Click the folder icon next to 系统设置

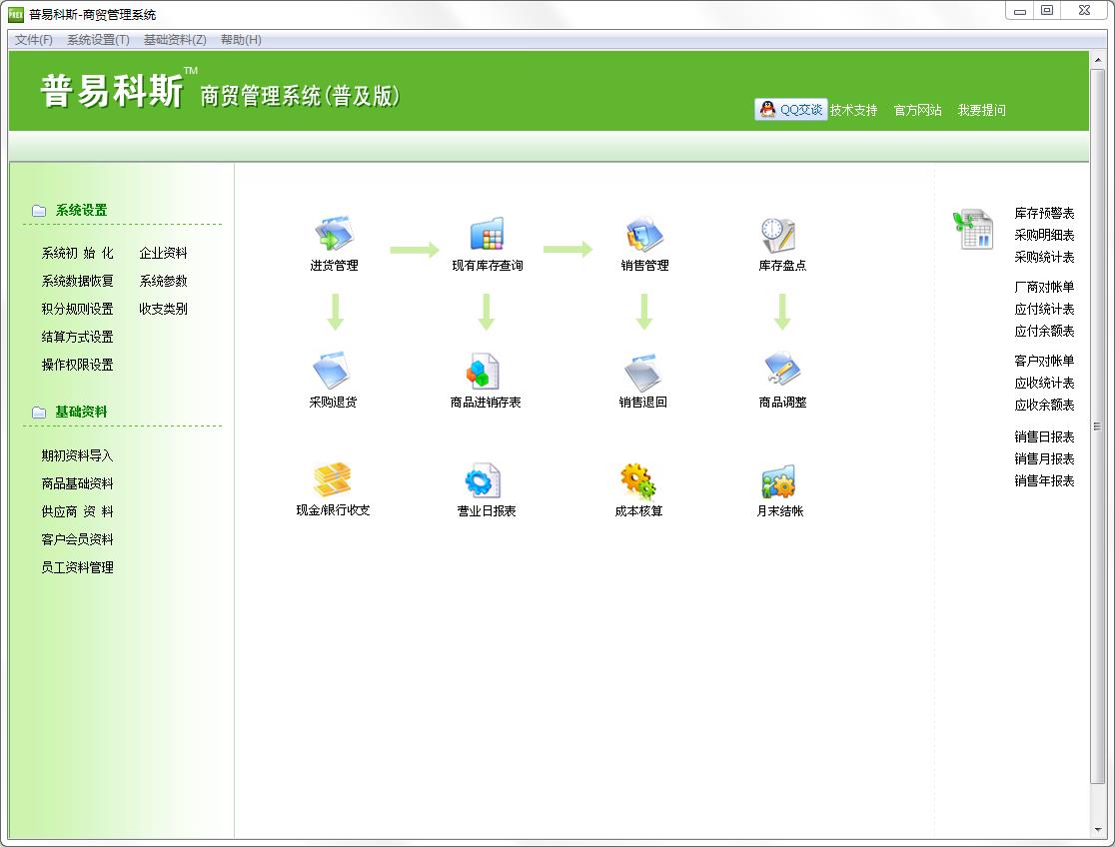coord(39,211)
